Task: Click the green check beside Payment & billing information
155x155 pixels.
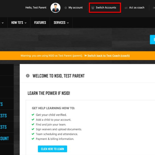Action: 33,139
